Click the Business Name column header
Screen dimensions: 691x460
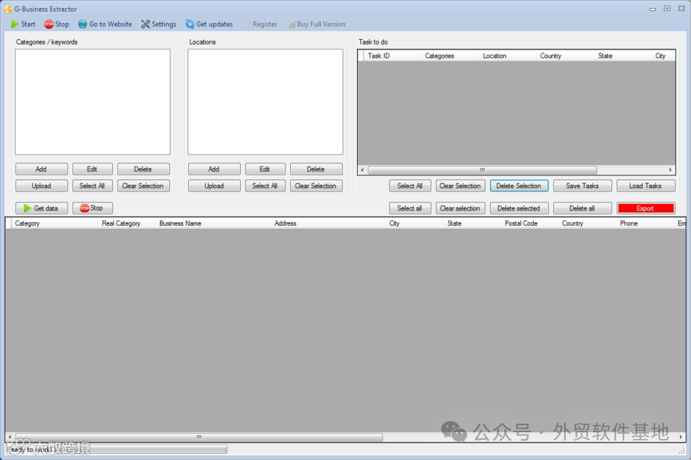pos(213,223)
